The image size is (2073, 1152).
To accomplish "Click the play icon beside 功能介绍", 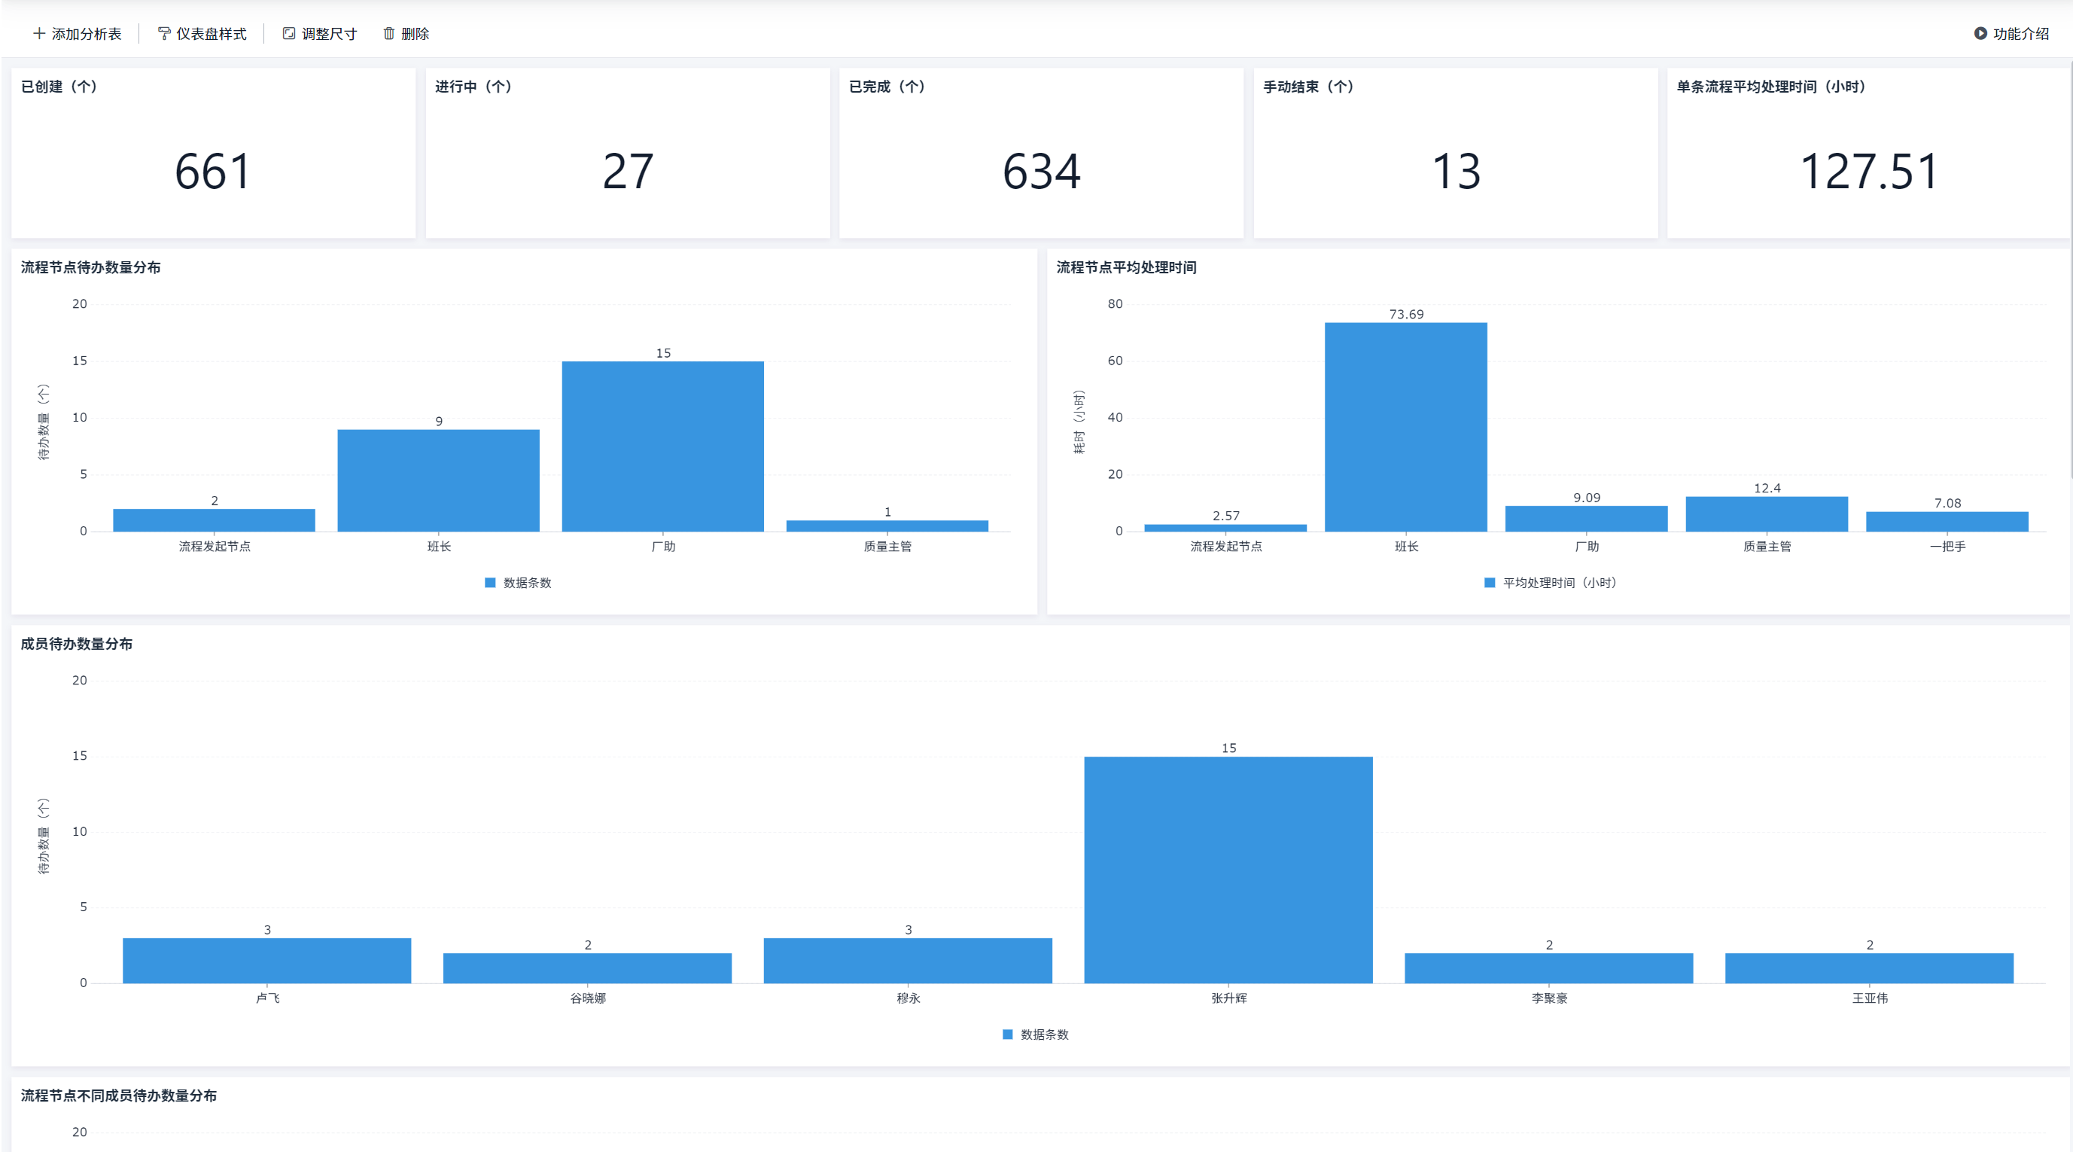I will (1980, 34).
